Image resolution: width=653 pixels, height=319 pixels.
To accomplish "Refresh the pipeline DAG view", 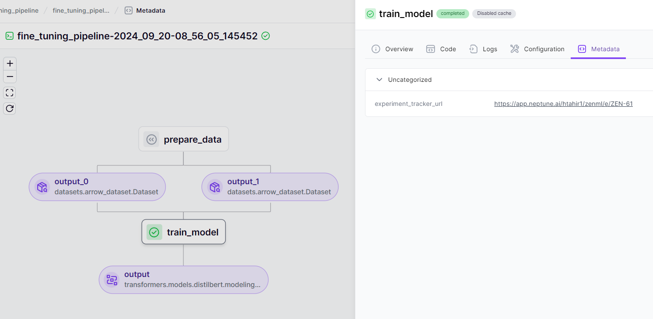I will 10,108.
